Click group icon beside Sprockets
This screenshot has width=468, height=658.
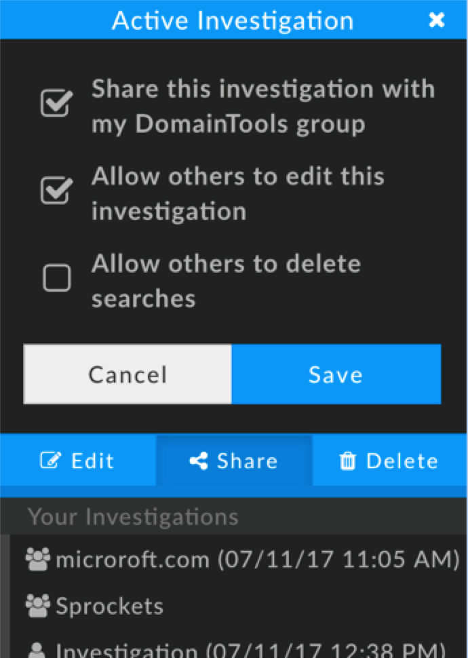(x=38, y=606)
